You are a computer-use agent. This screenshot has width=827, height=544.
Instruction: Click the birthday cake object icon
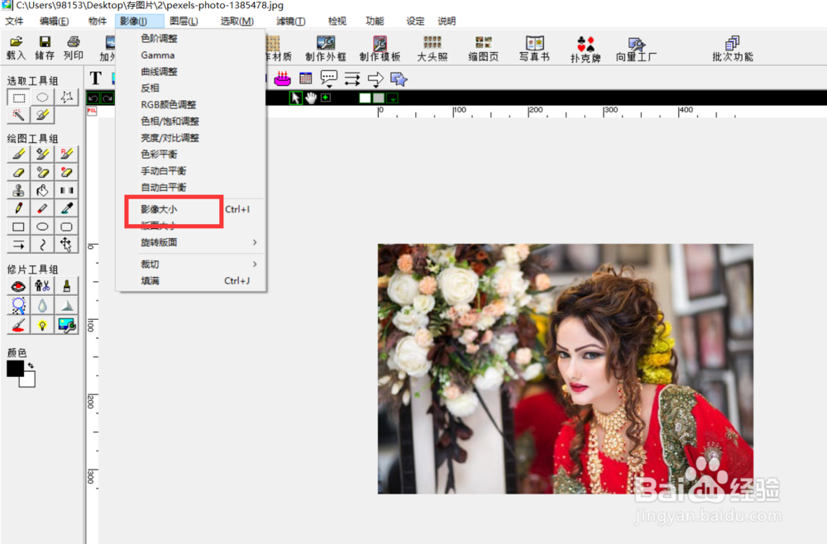[x=282, y=79]
